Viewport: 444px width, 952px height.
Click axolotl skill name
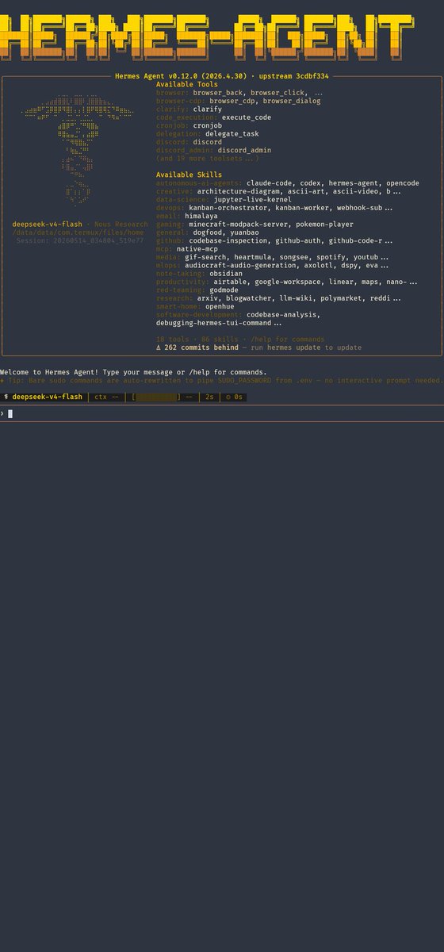[317, 266]
